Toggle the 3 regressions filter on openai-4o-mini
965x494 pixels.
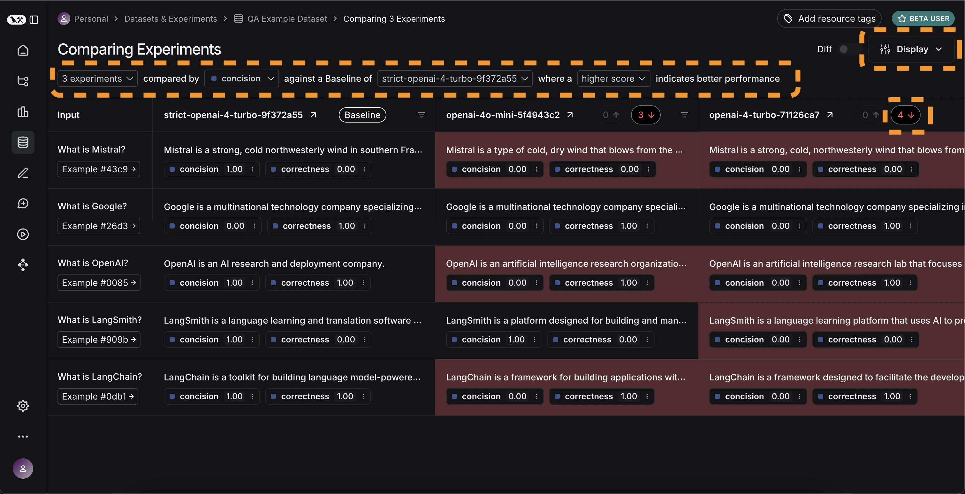click(646, 115)
